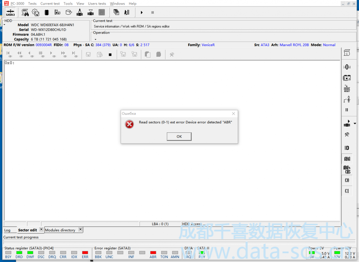Screen dimensions: 359x262
Task: Toggle ABA addressing mode button
Action: [x=347, y=159]
